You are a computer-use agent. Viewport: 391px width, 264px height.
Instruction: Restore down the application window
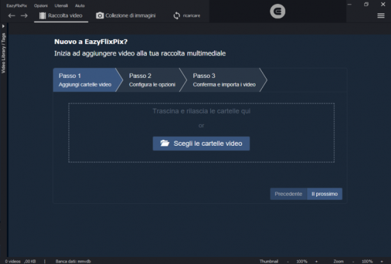tap(366, 4)
